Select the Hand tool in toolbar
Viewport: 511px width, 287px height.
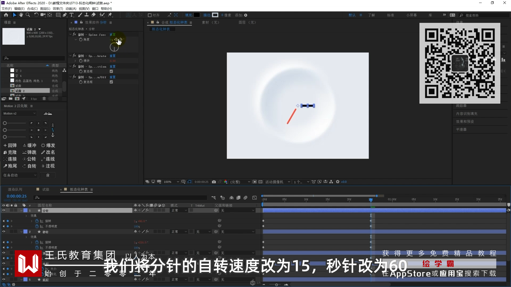[21, 15]
